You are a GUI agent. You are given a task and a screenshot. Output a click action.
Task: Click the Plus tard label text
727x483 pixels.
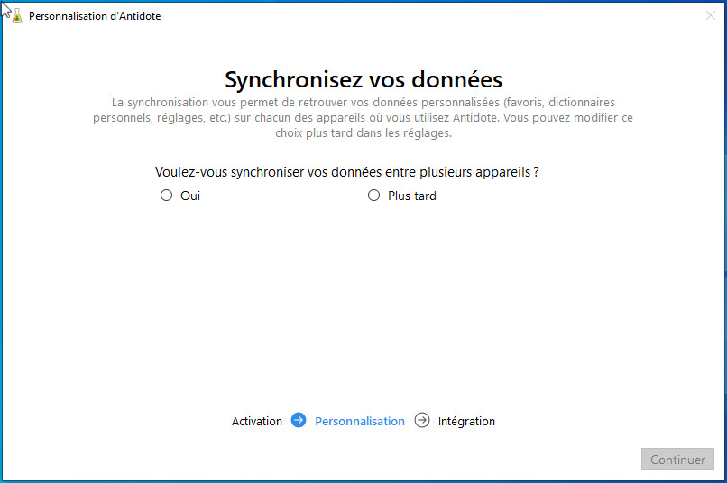tap(412, 196)
